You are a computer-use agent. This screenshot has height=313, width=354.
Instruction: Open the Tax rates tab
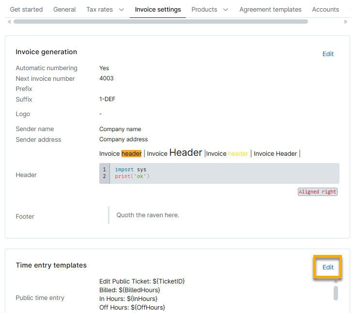[100, 10]
